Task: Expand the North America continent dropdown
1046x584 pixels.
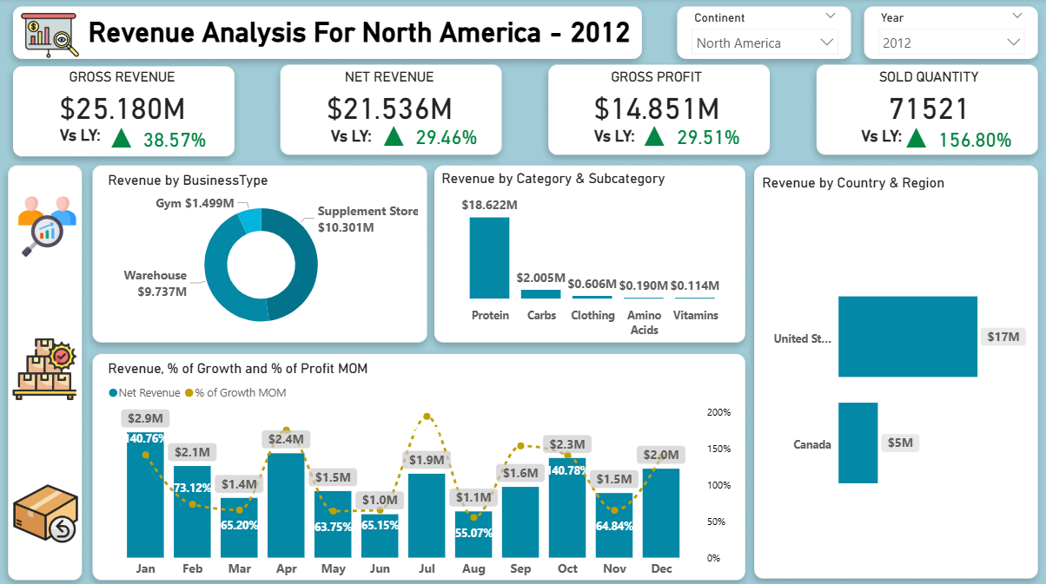Action: click(765, 43)
